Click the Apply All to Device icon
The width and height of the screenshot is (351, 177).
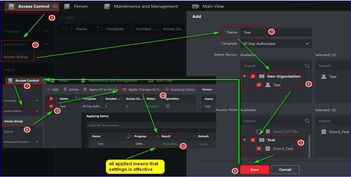pyautogui.click(x=85, y=90)
